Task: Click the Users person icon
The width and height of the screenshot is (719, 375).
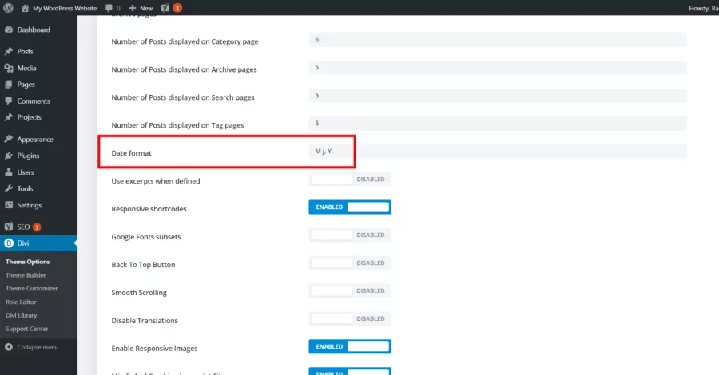Action: pos(9,172)
